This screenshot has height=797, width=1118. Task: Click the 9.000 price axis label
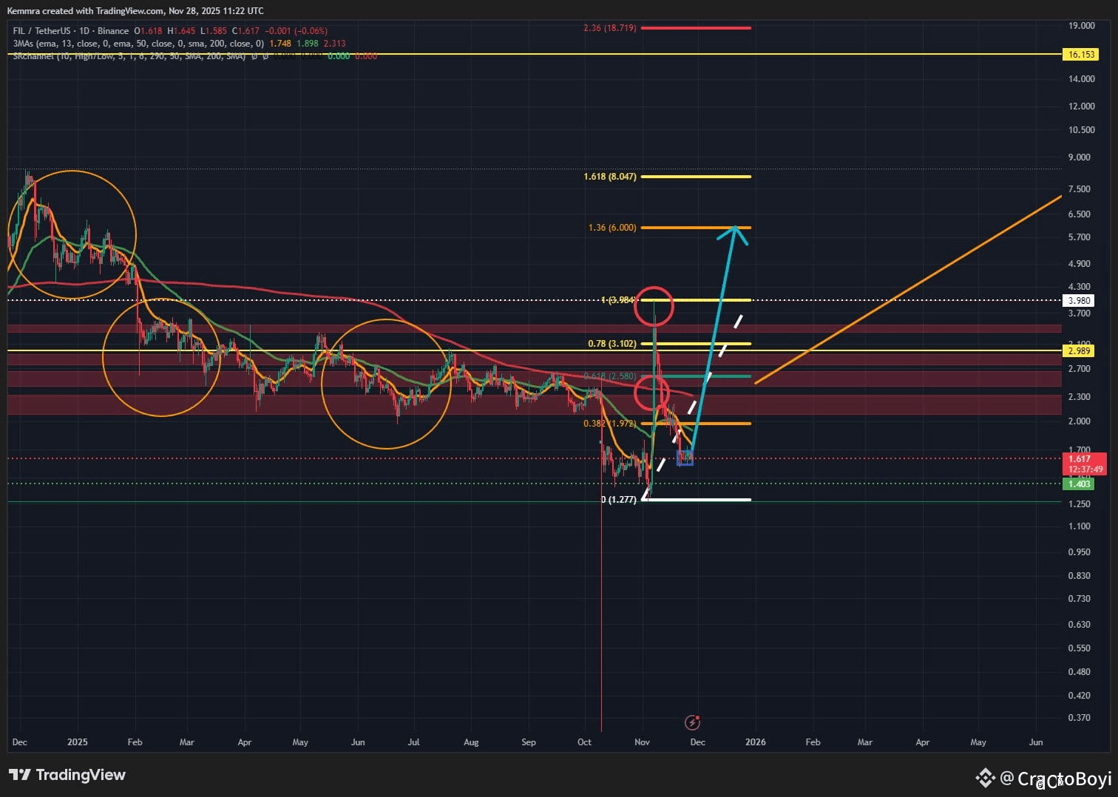1080,157
